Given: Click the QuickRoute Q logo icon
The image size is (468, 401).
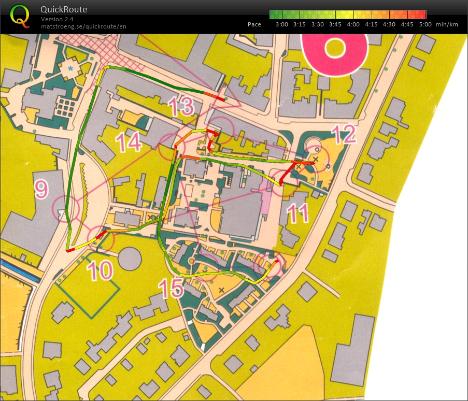Looking at the screenshot, I should (20, 16).
